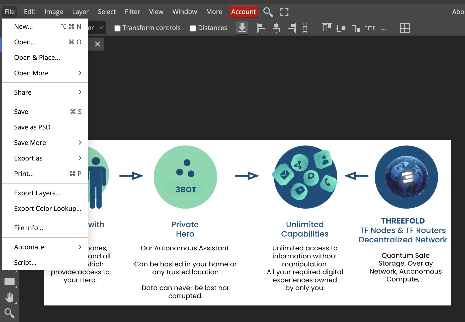
Task: Close the open document tab
Action: 98,44
